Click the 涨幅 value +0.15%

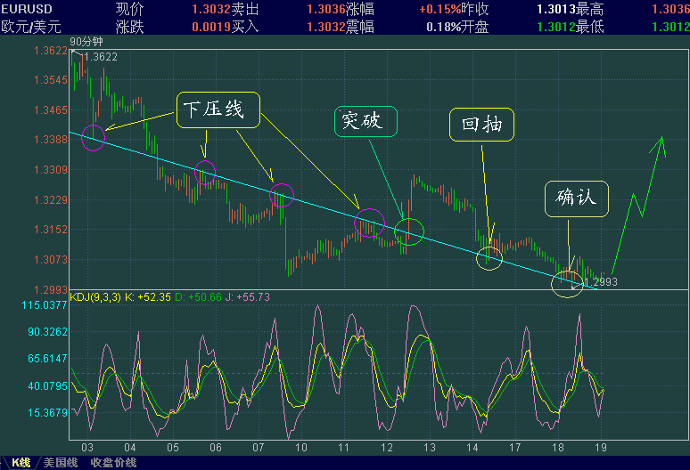tap(440, 9)
